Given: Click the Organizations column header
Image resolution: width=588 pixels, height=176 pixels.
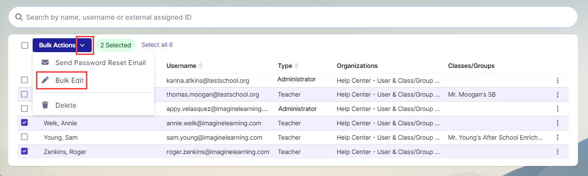Looking at the screenshot, I should coord(357,66).
